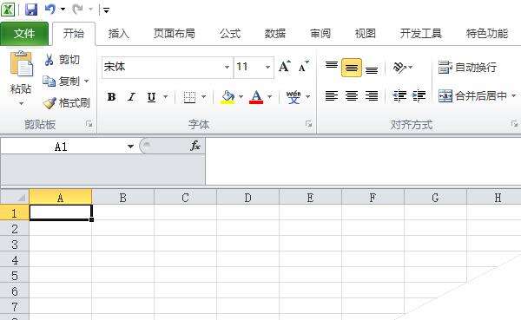Click the 格式刷 Format Painter button

tap(67, 103)
